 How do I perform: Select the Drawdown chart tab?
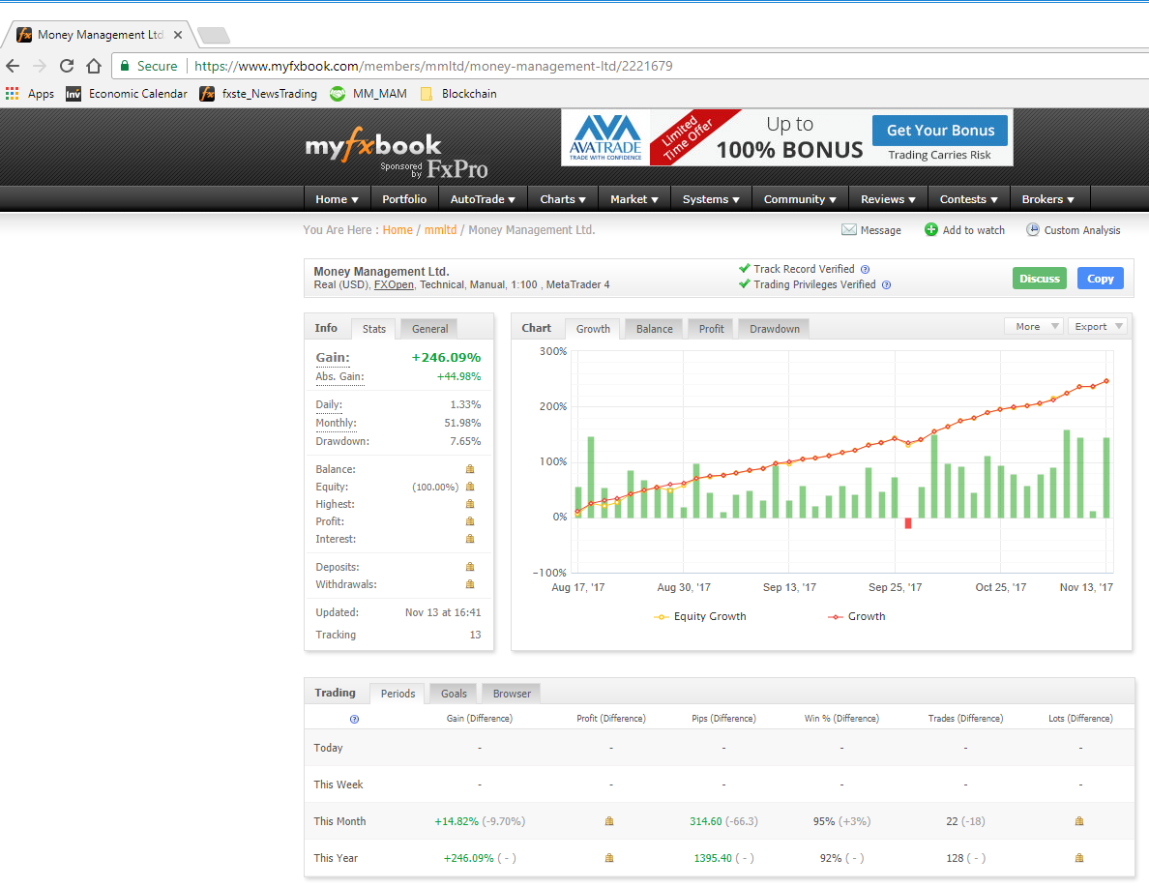(775, 329)
